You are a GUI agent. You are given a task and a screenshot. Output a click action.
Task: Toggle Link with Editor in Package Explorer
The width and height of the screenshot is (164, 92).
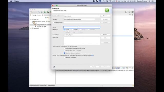pyautogui.click(x=48, y=18)
